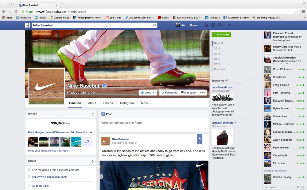
Task: Open the Imported bookmarks folder
Action: [x=23, y=18]
